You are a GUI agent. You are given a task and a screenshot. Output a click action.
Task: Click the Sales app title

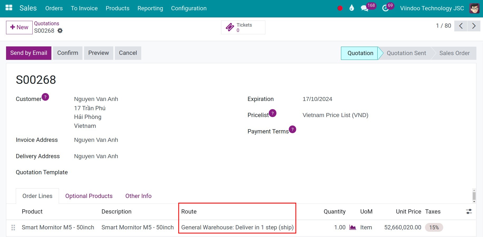28,8
